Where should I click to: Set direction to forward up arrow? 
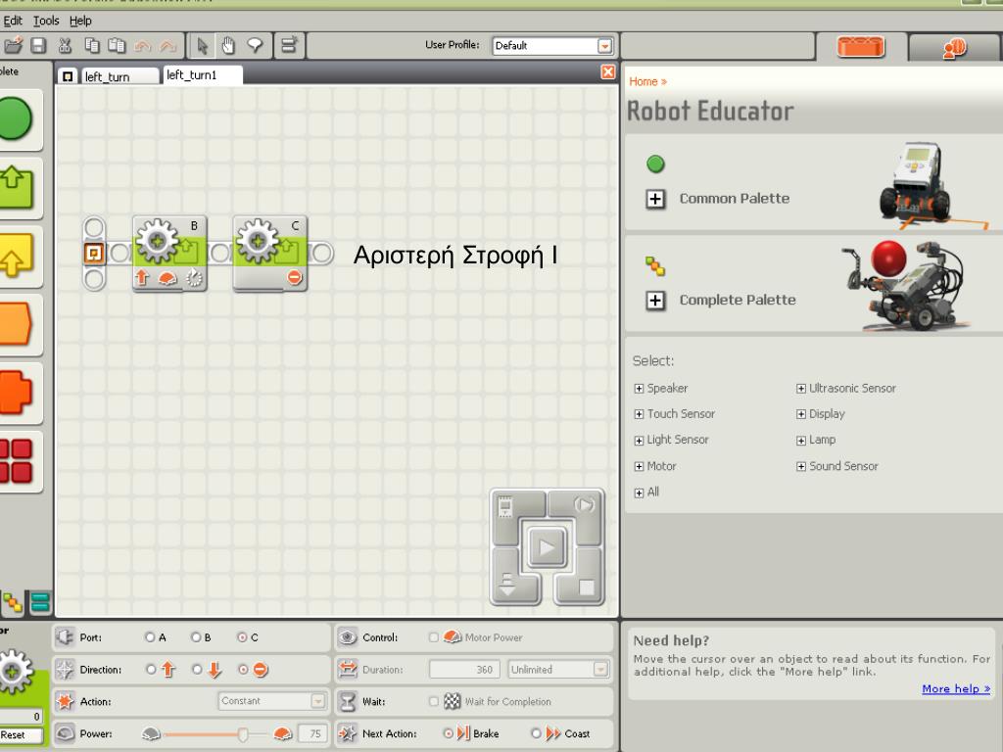tap(151, 670)
